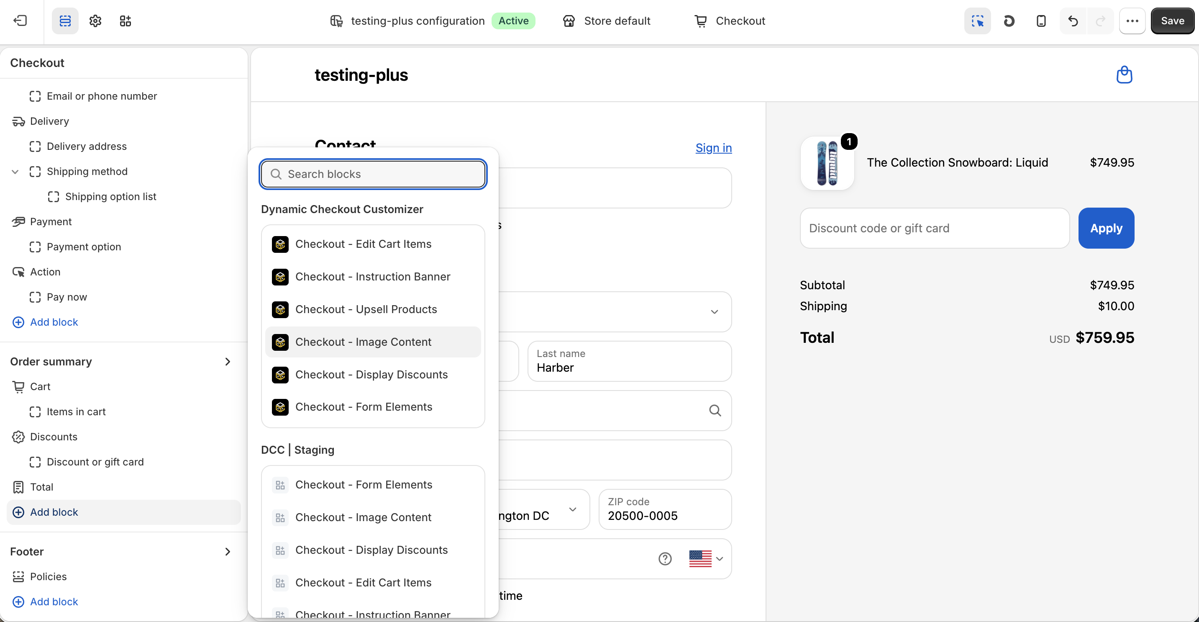The image size is (1199, 622).
Task: Click the Search blocks field
Action: (373, 174)
